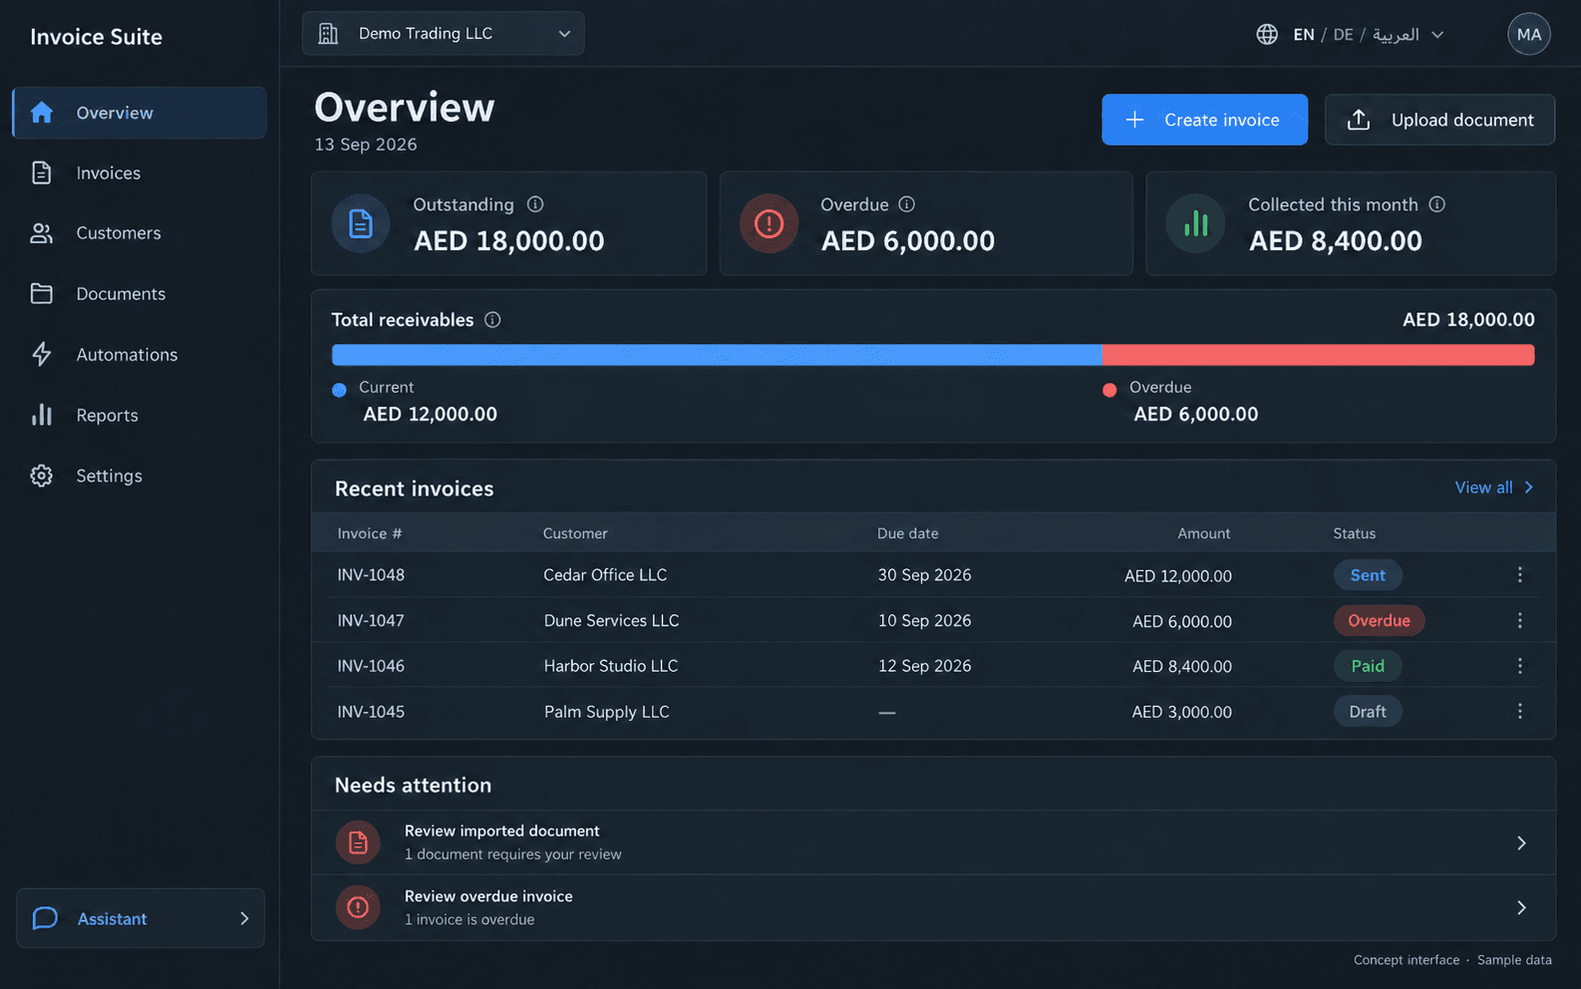Expand the Assistant panel arrow
This screenshot has width=1581, height=989.
[x=244, y=918]
